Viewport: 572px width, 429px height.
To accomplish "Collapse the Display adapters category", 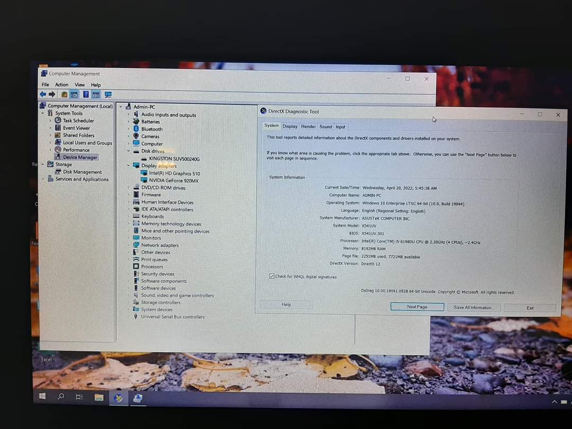I will pyautogui.click(x=128, y=166).
